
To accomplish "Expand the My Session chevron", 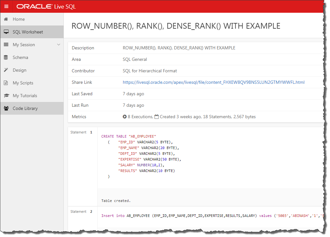I will coord(59,45).
